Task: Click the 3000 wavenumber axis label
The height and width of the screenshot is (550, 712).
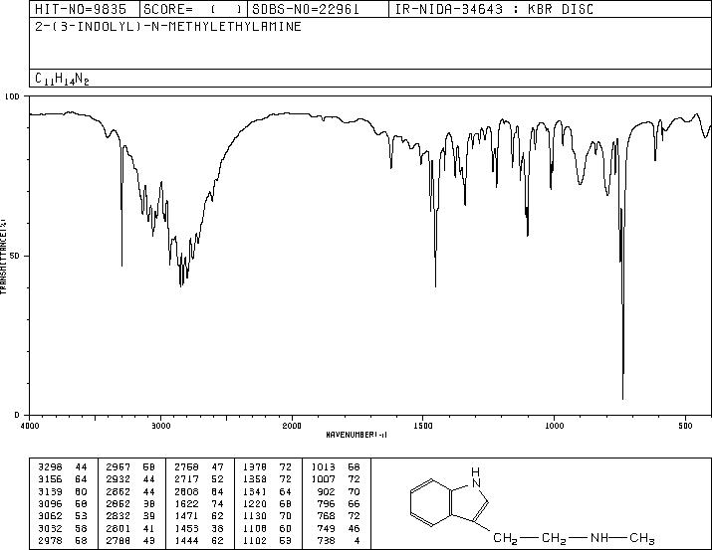Action: [x=160, y=426]
